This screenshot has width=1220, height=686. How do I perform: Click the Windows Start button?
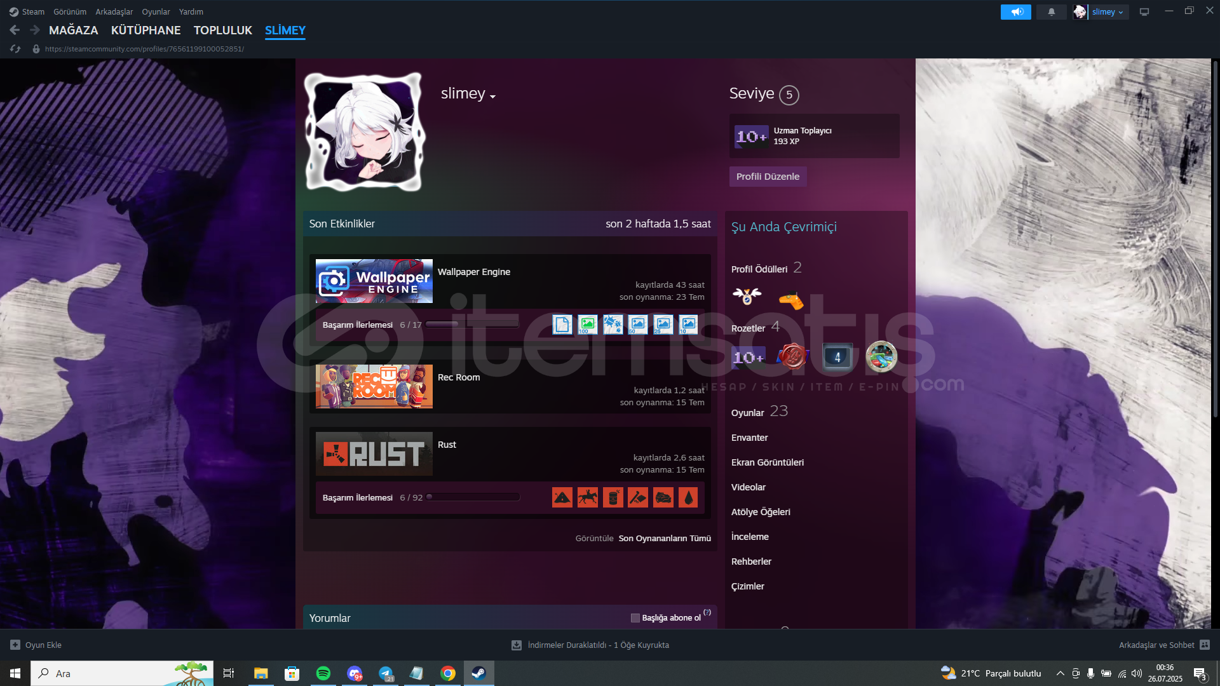click(x=15, y=673)
